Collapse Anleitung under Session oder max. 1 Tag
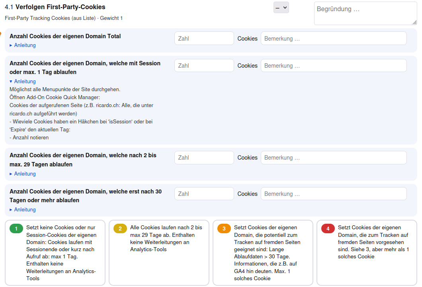Screen dimensions: 422x287 coord(23,81)
